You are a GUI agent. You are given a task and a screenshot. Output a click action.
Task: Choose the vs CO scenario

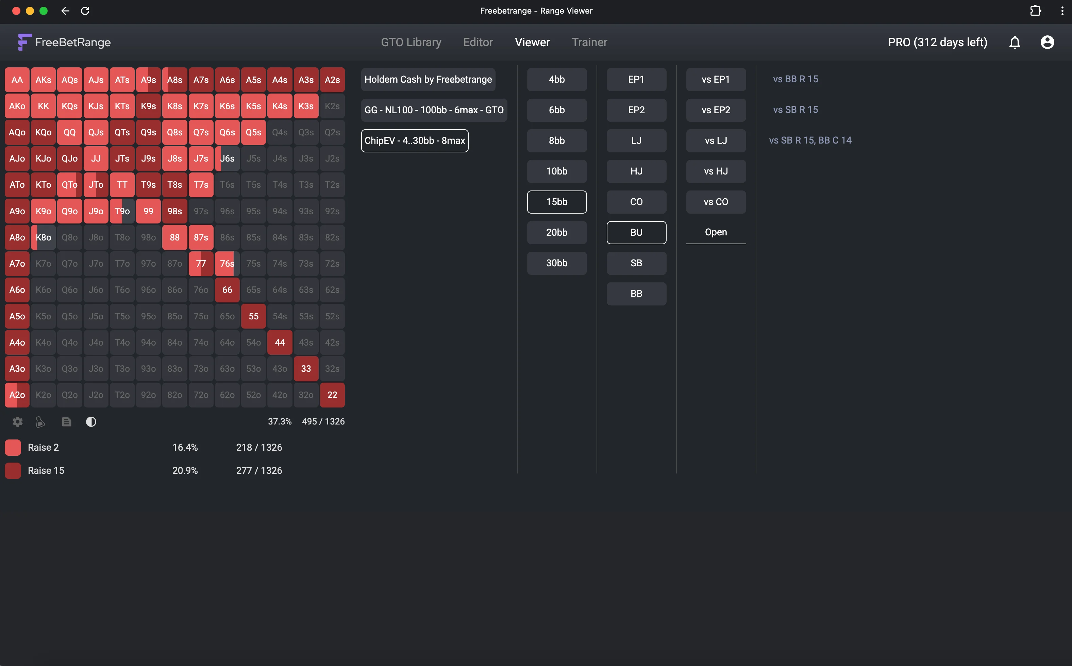716,202
